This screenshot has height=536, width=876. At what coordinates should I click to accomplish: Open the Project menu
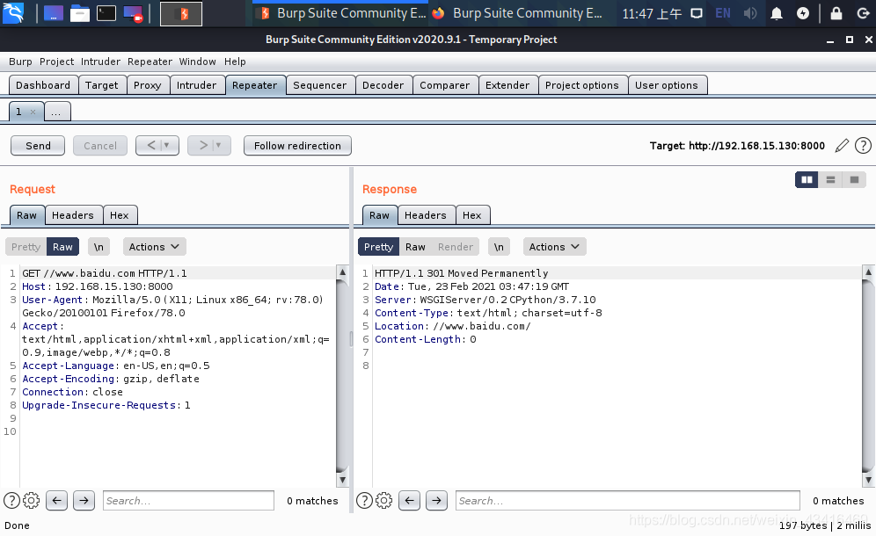click(56, 62)
